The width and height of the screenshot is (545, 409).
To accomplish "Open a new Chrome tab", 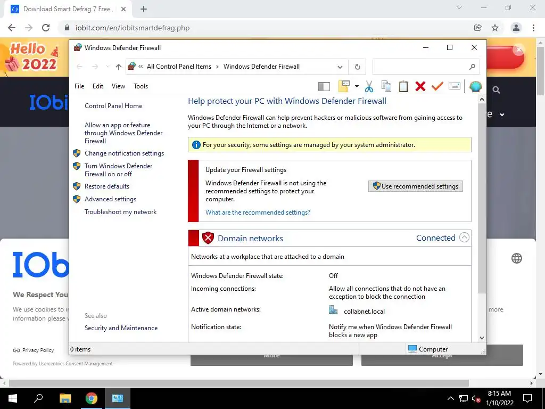I will coord(144,9).
